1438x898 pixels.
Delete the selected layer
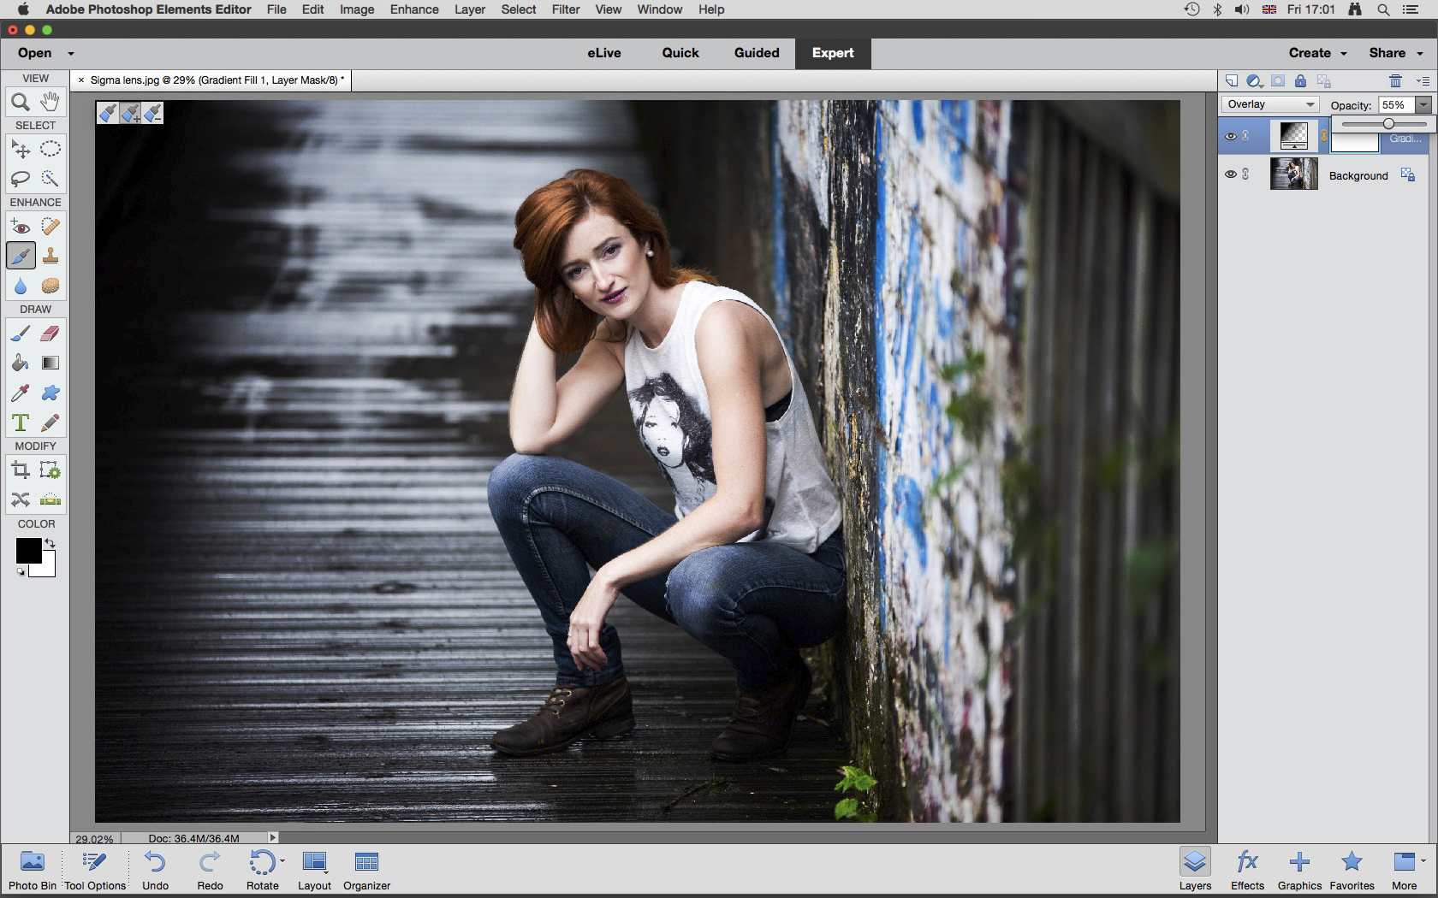1395,81
